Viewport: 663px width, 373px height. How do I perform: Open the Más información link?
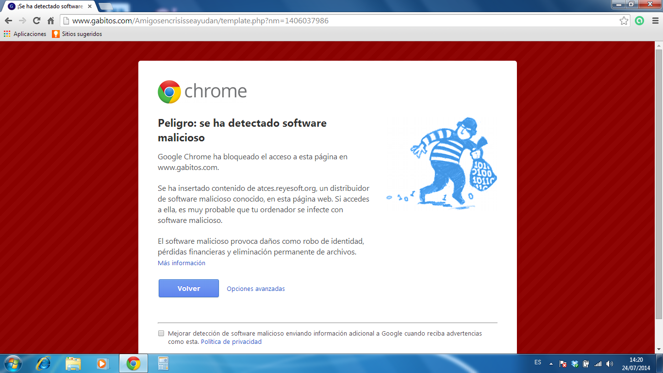click(182, 263)
